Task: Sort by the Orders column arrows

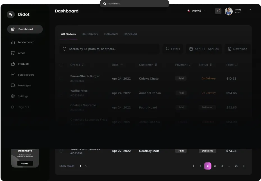Action: [83, 65]
